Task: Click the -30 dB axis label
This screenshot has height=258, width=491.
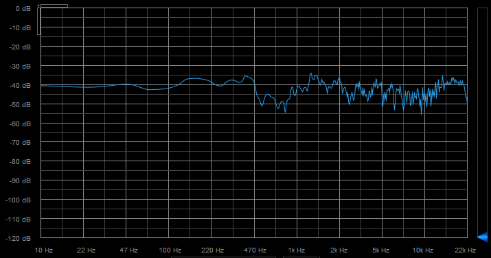Action: click(x=21, y=67)
